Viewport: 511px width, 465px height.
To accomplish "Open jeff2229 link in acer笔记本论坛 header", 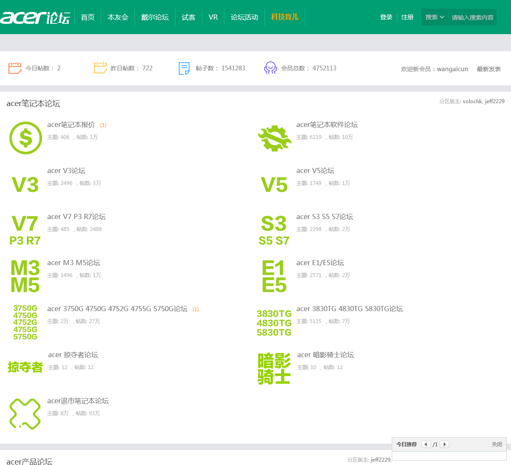I will tap(495, 101).
